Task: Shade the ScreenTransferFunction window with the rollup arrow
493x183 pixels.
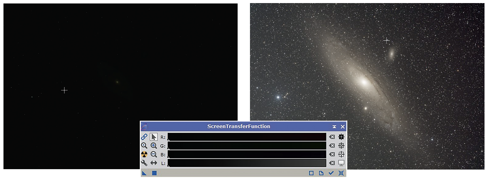Action: point(334,126)
